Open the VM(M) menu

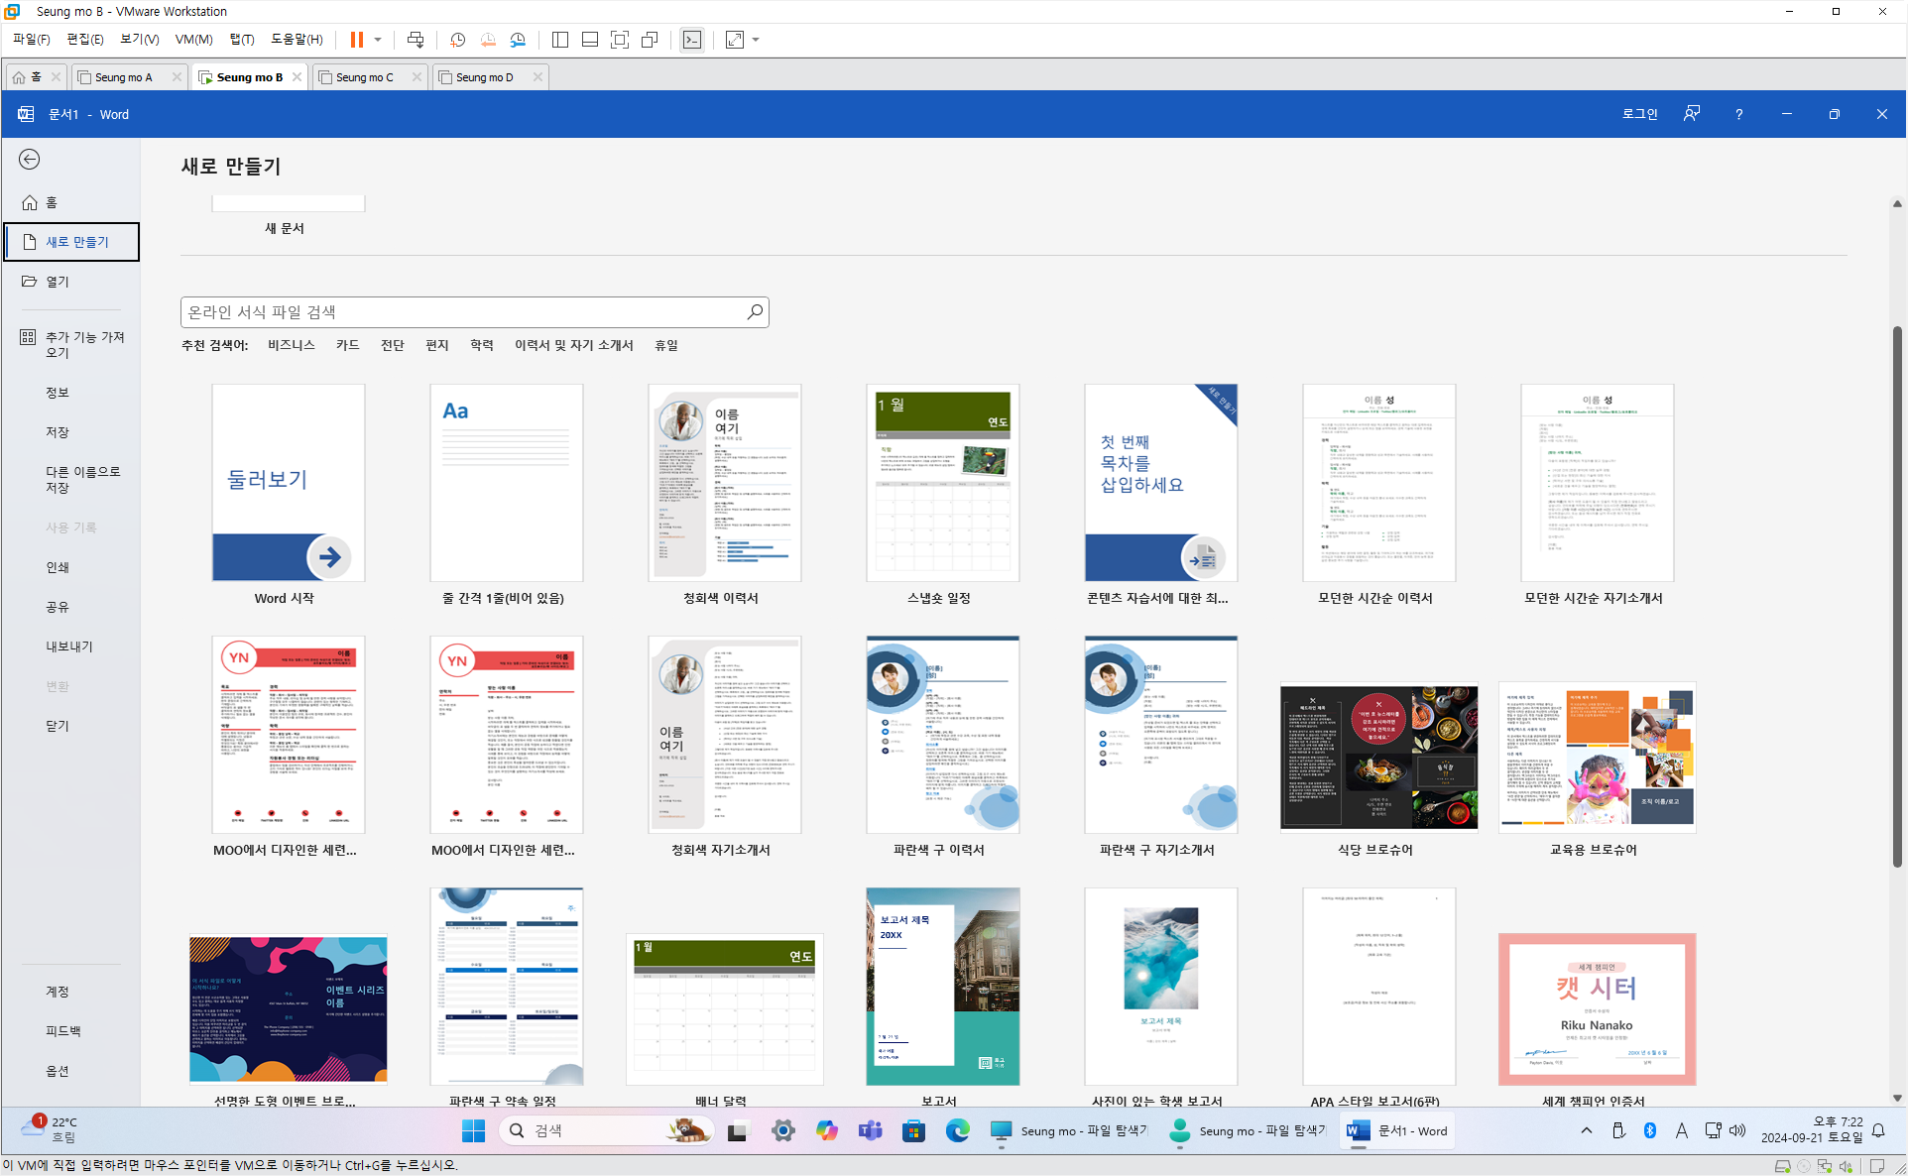click(193, 40)
